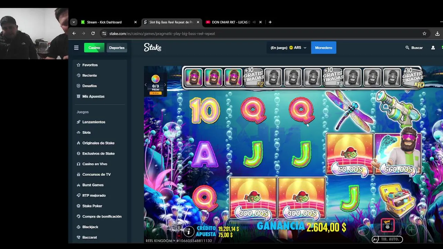Click the star icon beside Favoritos

[79, 65]
